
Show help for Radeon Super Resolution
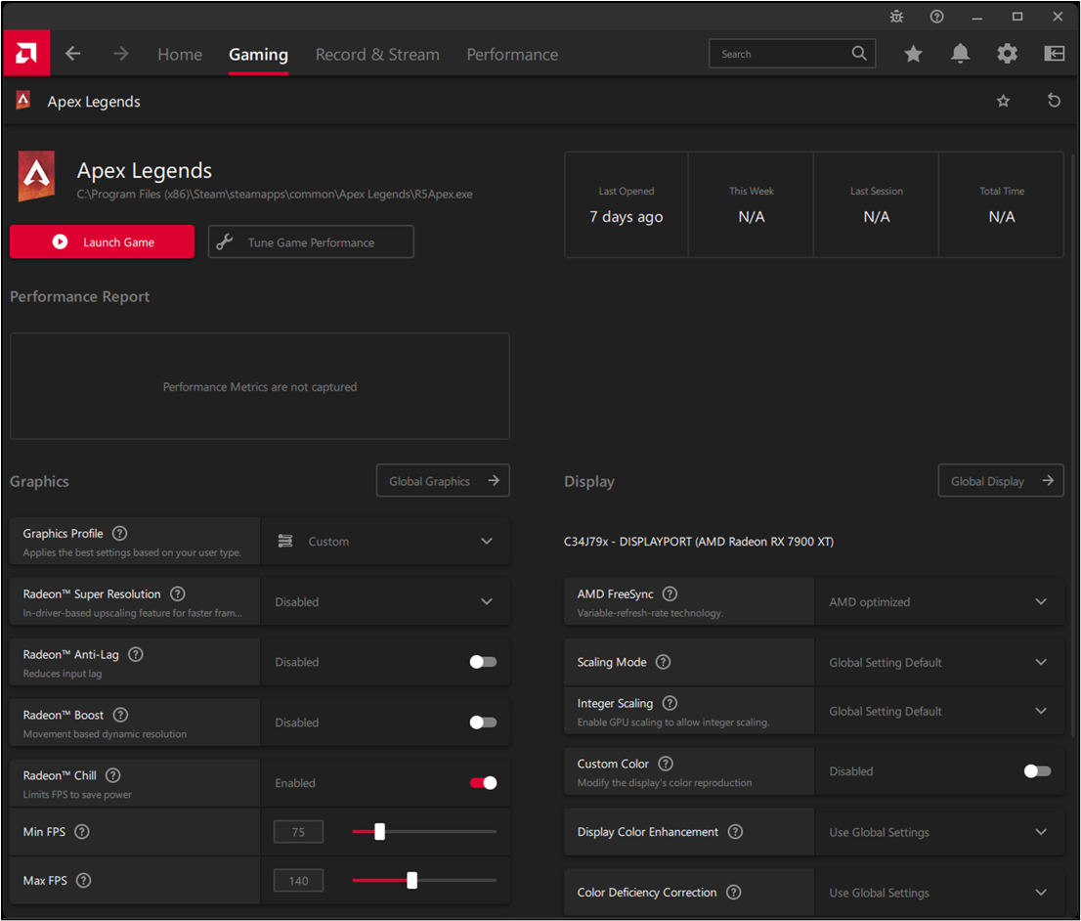click(177, 594)
